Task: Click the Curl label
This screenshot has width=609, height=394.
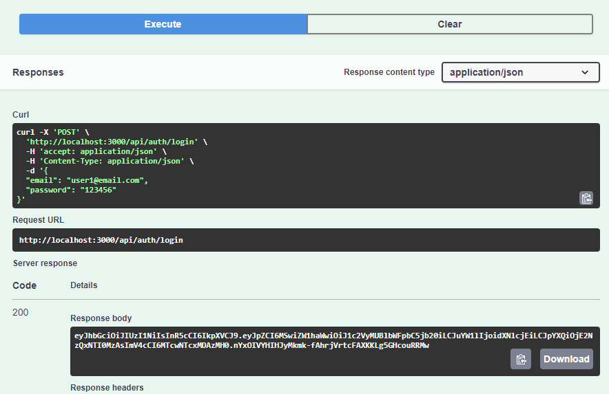Action: click(21, 115)
